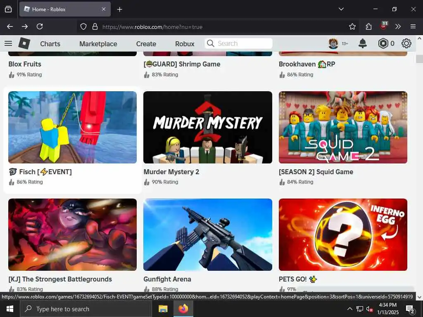423x317 pixels.
Task: Open the network status tray icon
Action: pyautogui.click(x=360, y=309)
